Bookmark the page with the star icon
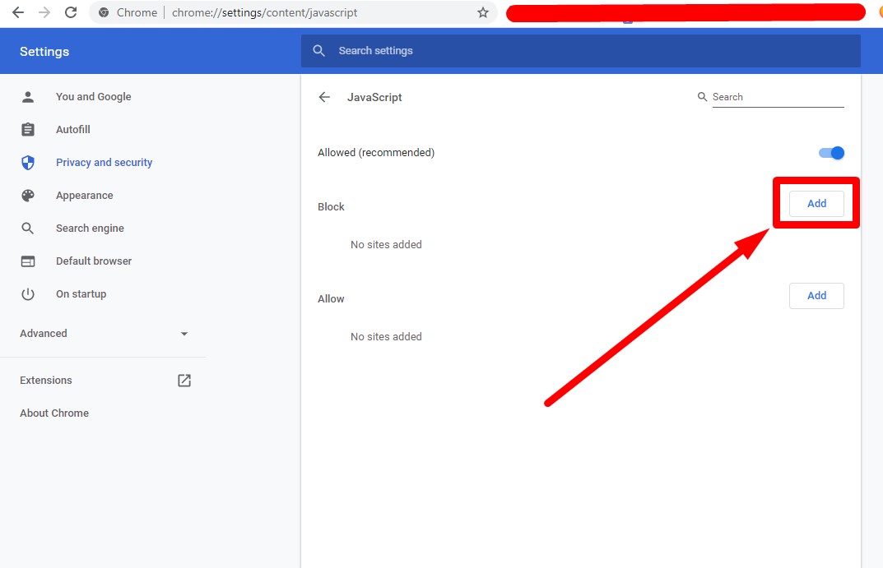The height and width of the screenshot is (568, 883). click(483, 12)
